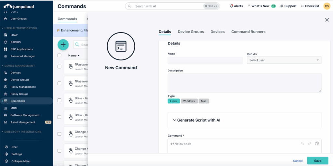Click the undo arrow in Command editor

coord(302,144)
